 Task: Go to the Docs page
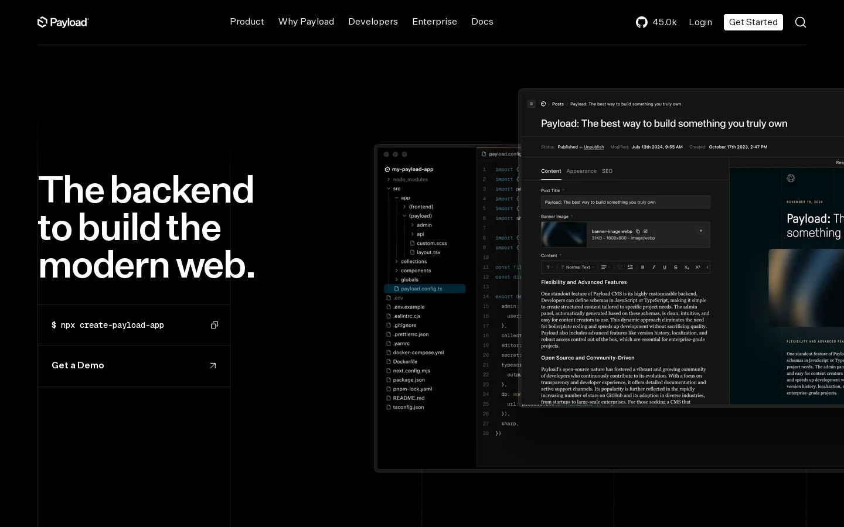482,22
